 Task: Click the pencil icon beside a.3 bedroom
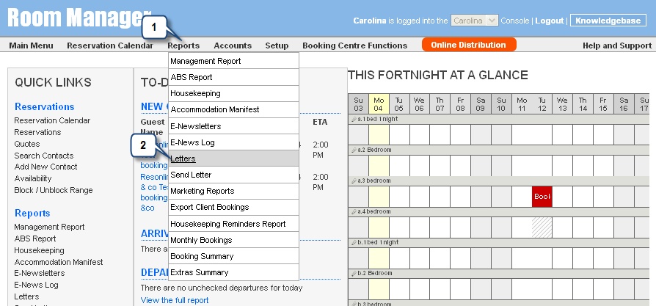[354, 181]
